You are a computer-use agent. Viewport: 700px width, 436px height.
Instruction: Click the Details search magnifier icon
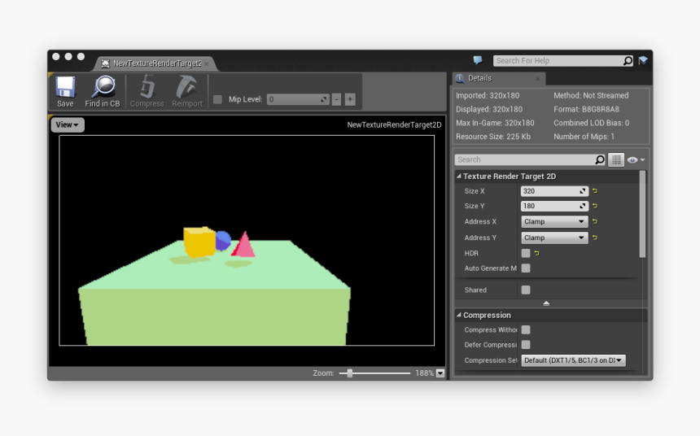(x=600, y=159)
